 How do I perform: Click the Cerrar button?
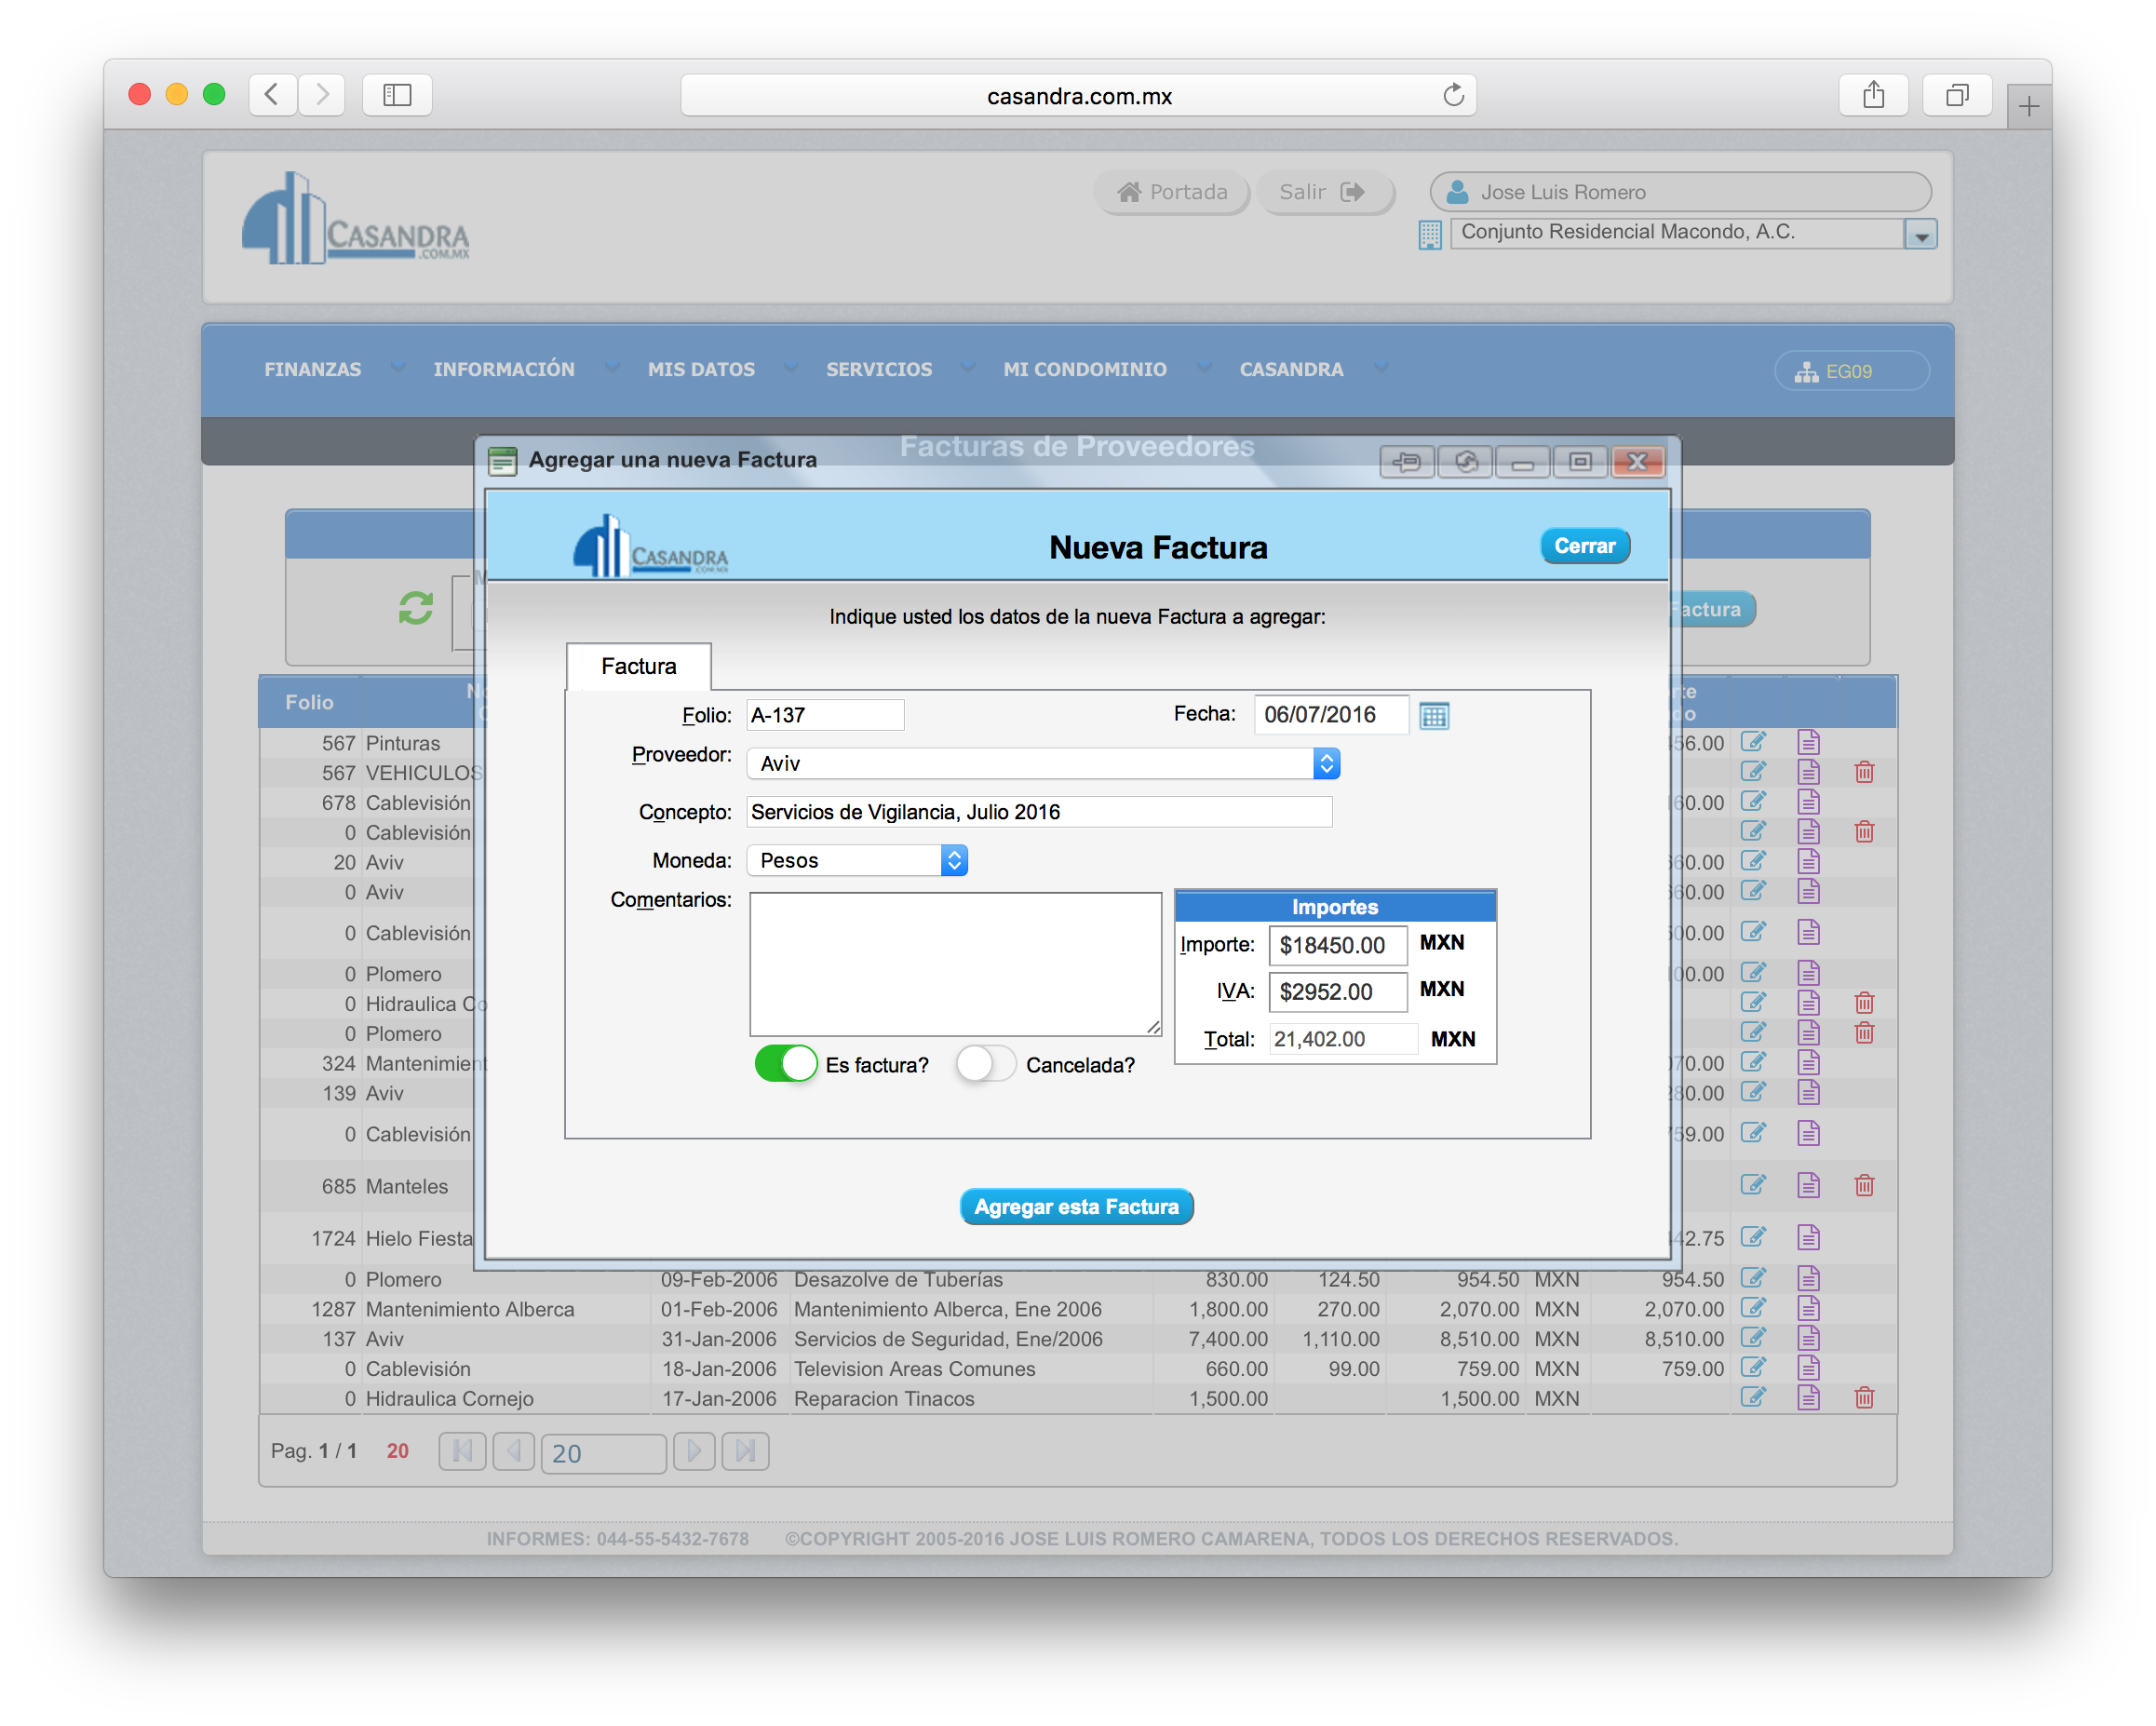(x=1584, y=546)
